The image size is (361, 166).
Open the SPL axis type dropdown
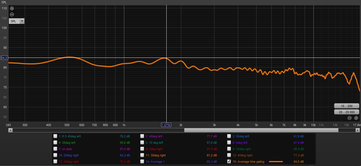(22, 21)
